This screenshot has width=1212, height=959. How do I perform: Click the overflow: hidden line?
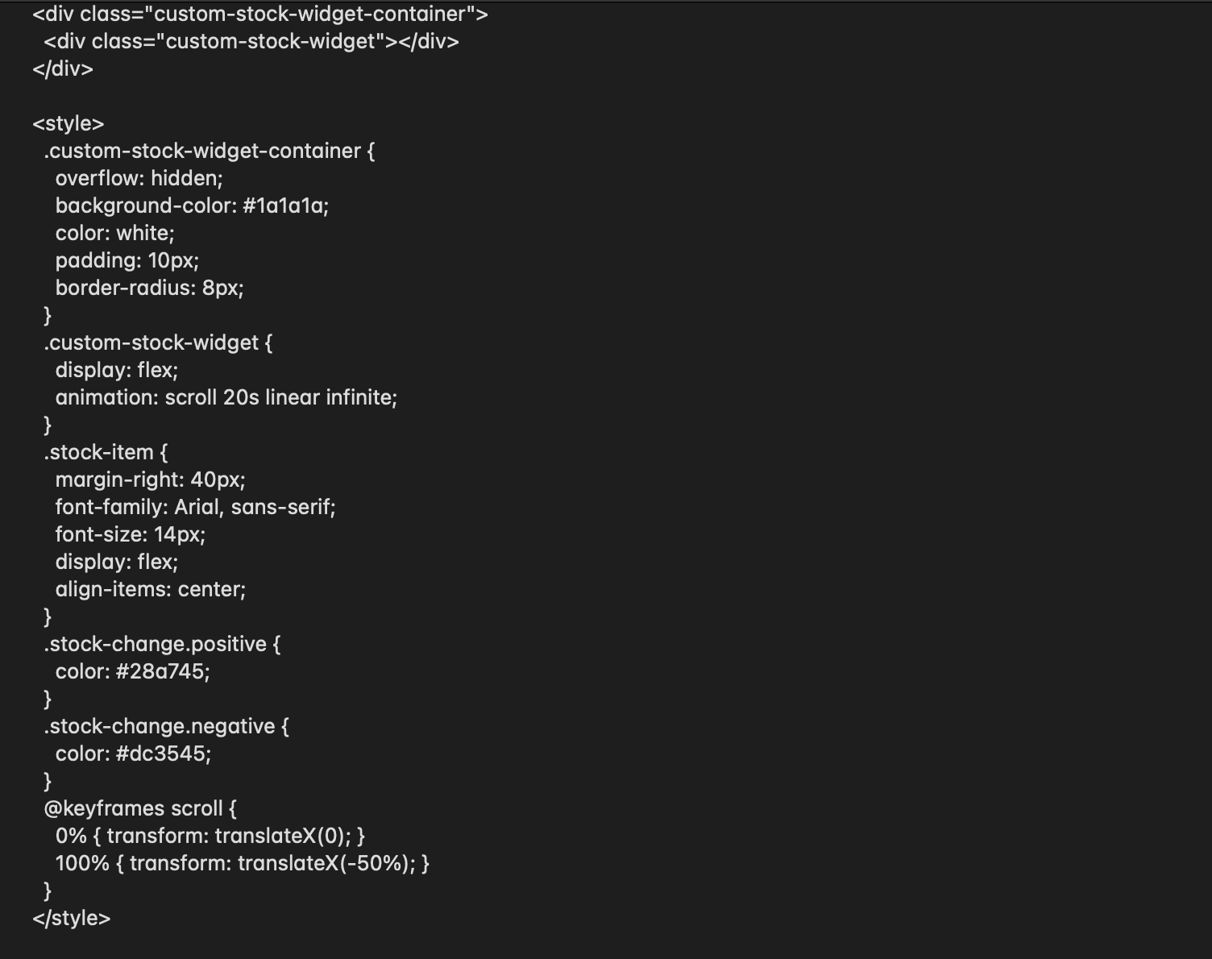(139, 178)
